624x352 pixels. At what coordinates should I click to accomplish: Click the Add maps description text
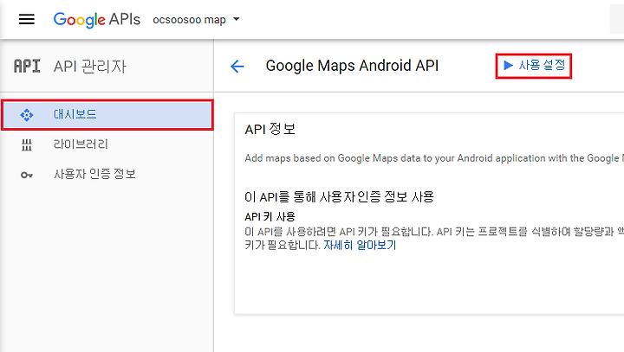(434, 158)
